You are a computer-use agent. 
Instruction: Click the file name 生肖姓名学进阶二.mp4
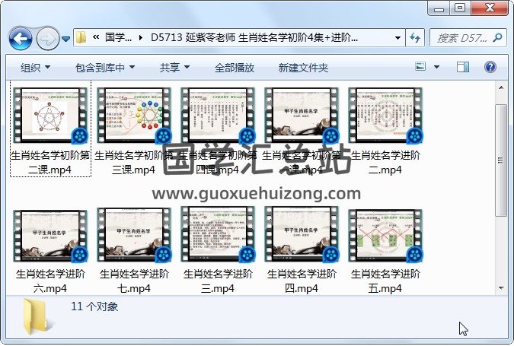(x=385, y=163)
